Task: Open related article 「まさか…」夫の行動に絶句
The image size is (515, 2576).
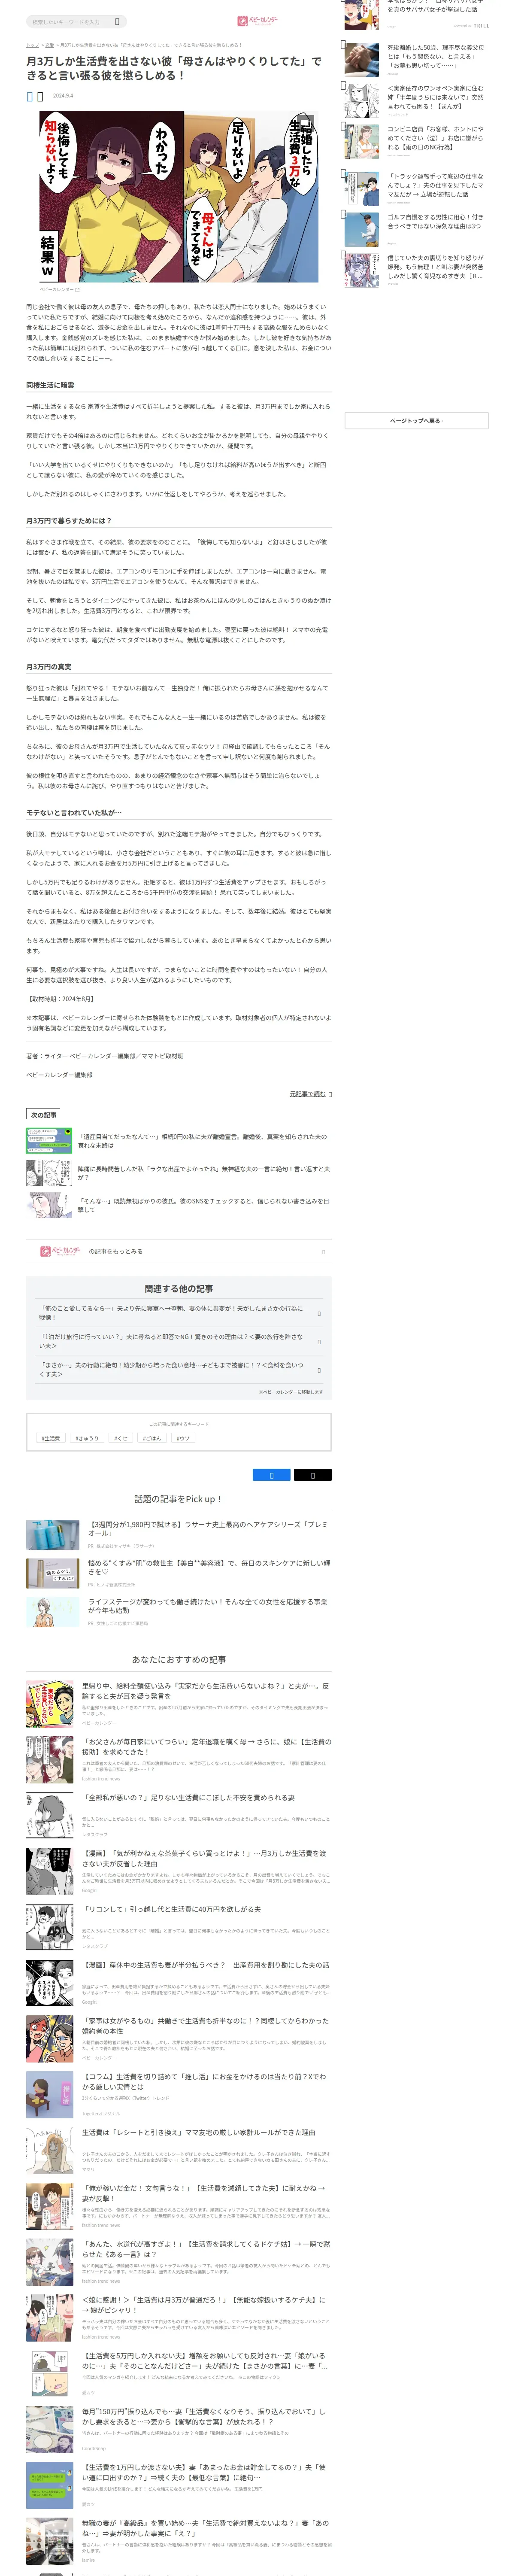Action: coord(179,1369)
